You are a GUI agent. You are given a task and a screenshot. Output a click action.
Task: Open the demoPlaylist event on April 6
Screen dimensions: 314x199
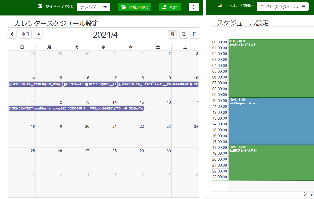pos(90,84)
